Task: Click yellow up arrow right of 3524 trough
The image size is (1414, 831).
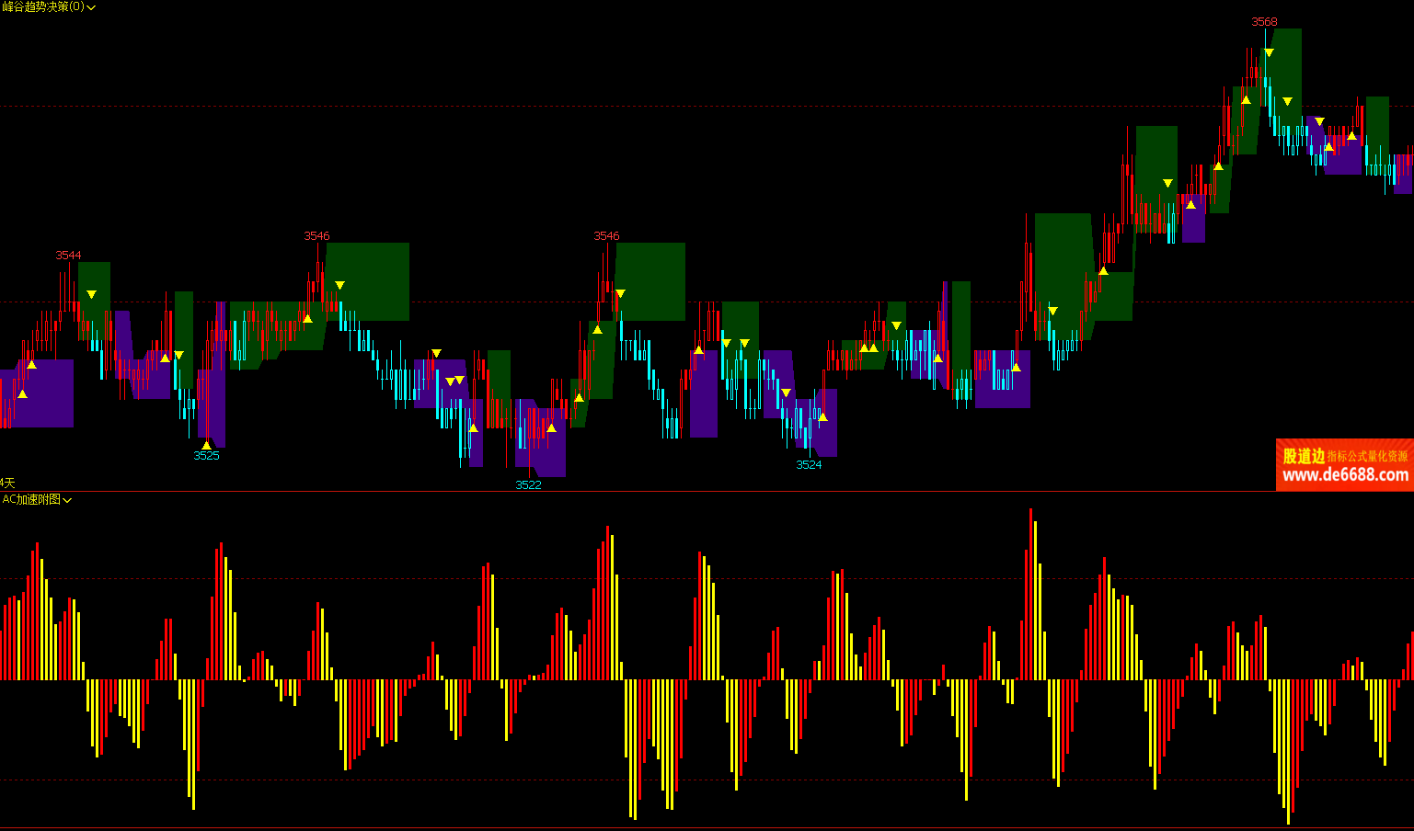Action: [822, 417]
